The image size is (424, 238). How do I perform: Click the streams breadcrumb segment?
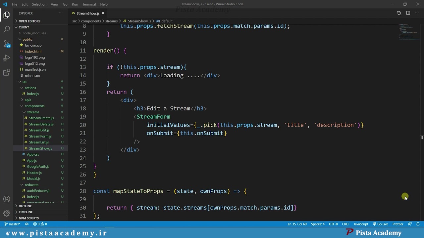tap(111, 21)
